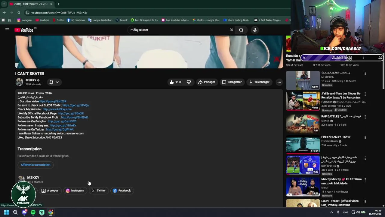Open options for Matchy Matchy video
This screenshot has height=217, width=385.
pyautogui.click(x=365, y=180)
